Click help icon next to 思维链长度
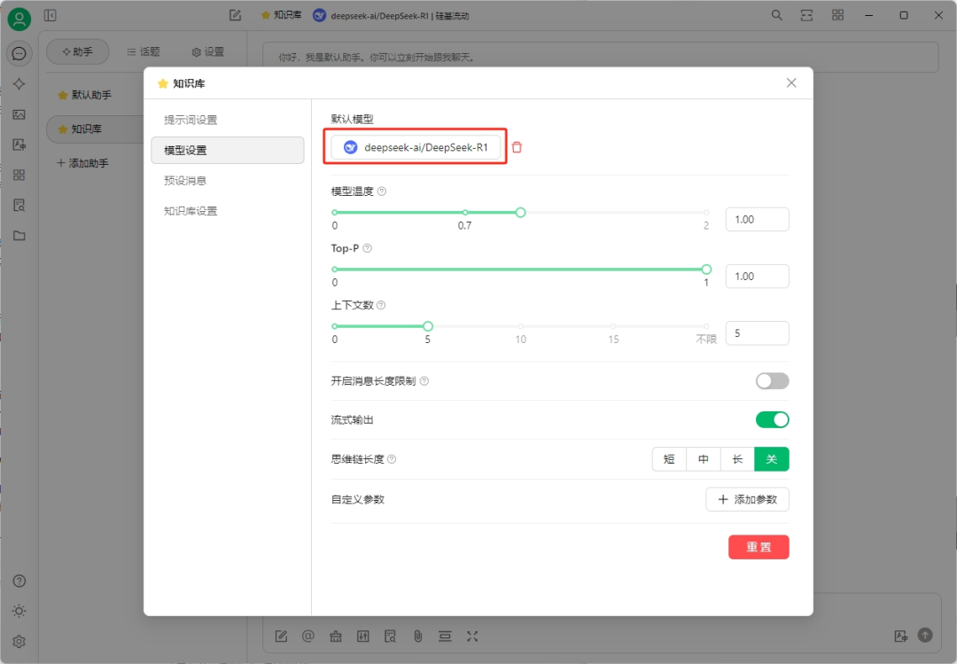This screenshot has width=957, height=664. pyautogui.click(x=392, y=458)
